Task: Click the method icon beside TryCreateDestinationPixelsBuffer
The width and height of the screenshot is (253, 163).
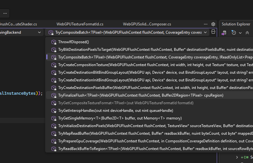Action: coord(54,88)
